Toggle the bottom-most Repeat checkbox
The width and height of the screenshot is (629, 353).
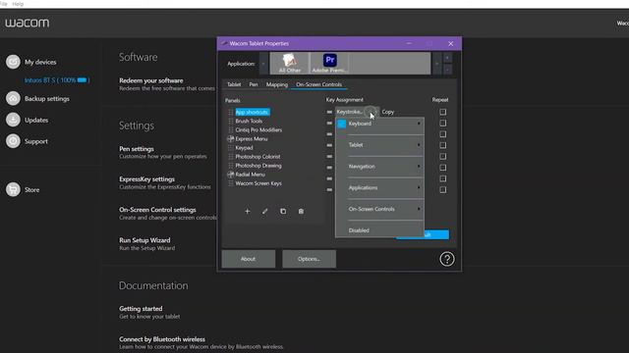coord(443,189)
